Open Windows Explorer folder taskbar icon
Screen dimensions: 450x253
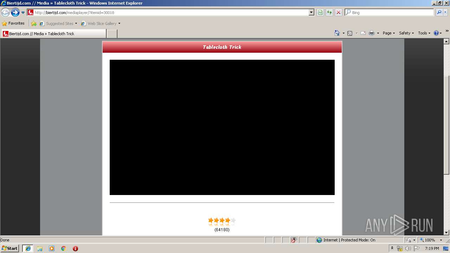click(x=40, y=248)
